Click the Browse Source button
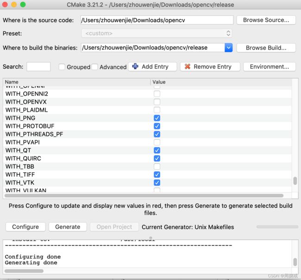The height and width of the screenshot is (280, 301). tap(266, 20)
